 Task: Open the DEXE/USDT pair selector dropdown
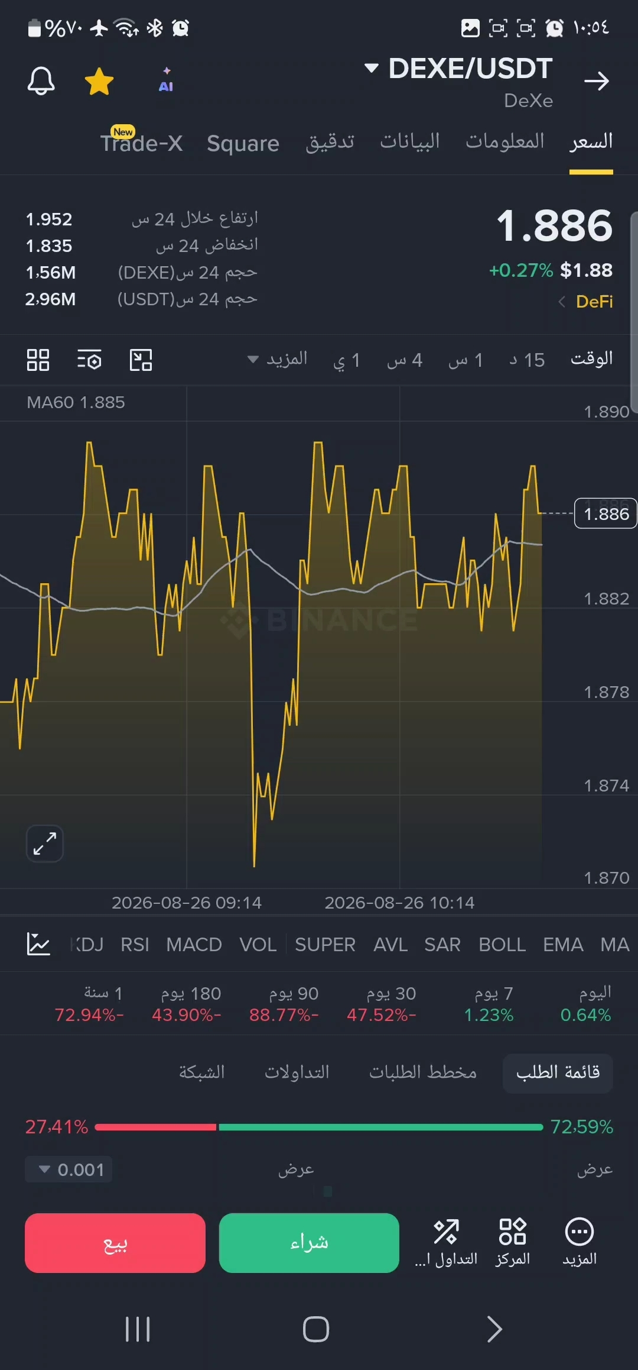[x=458, y=69]
